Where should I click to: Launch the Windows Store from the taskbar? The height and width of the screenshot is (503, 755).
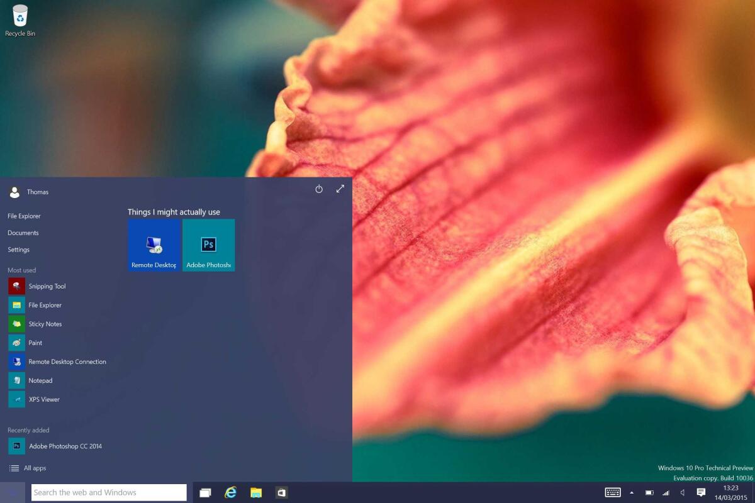click(281, 493)
